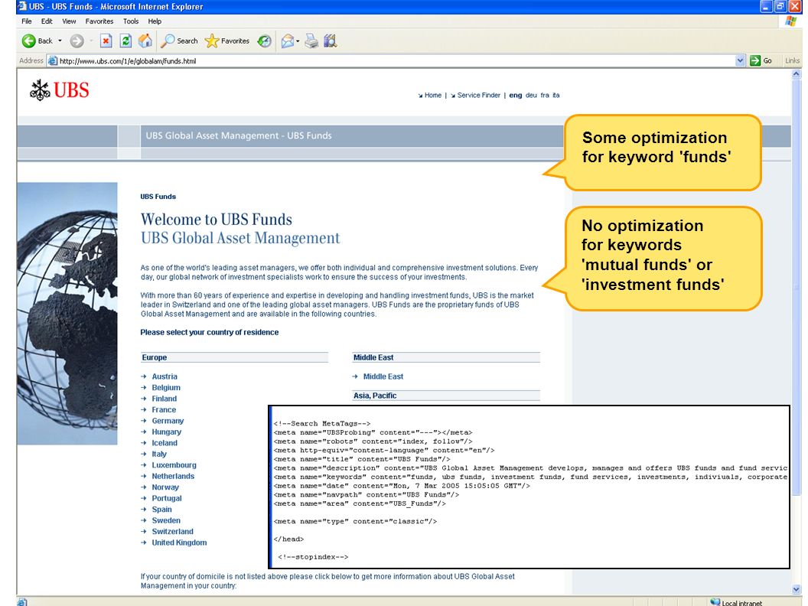Open the Tools menu
The image size is (808, 606).
coord(131,21)
